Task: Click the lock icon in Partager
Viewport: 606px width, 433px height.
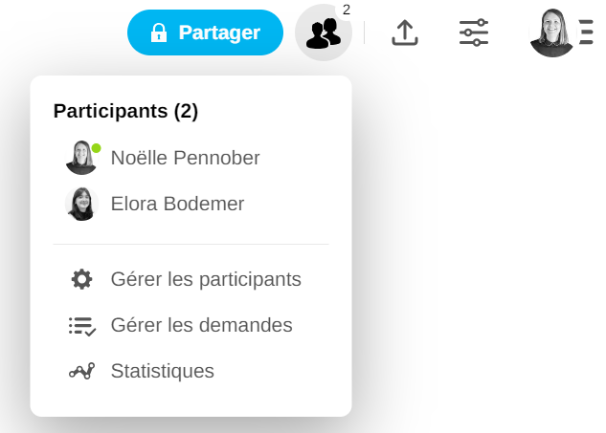Action: [159, 32]
